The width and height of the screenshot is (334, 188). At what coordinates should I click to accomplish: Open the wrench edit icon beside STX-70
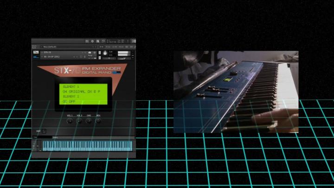[x=36, y=52]
